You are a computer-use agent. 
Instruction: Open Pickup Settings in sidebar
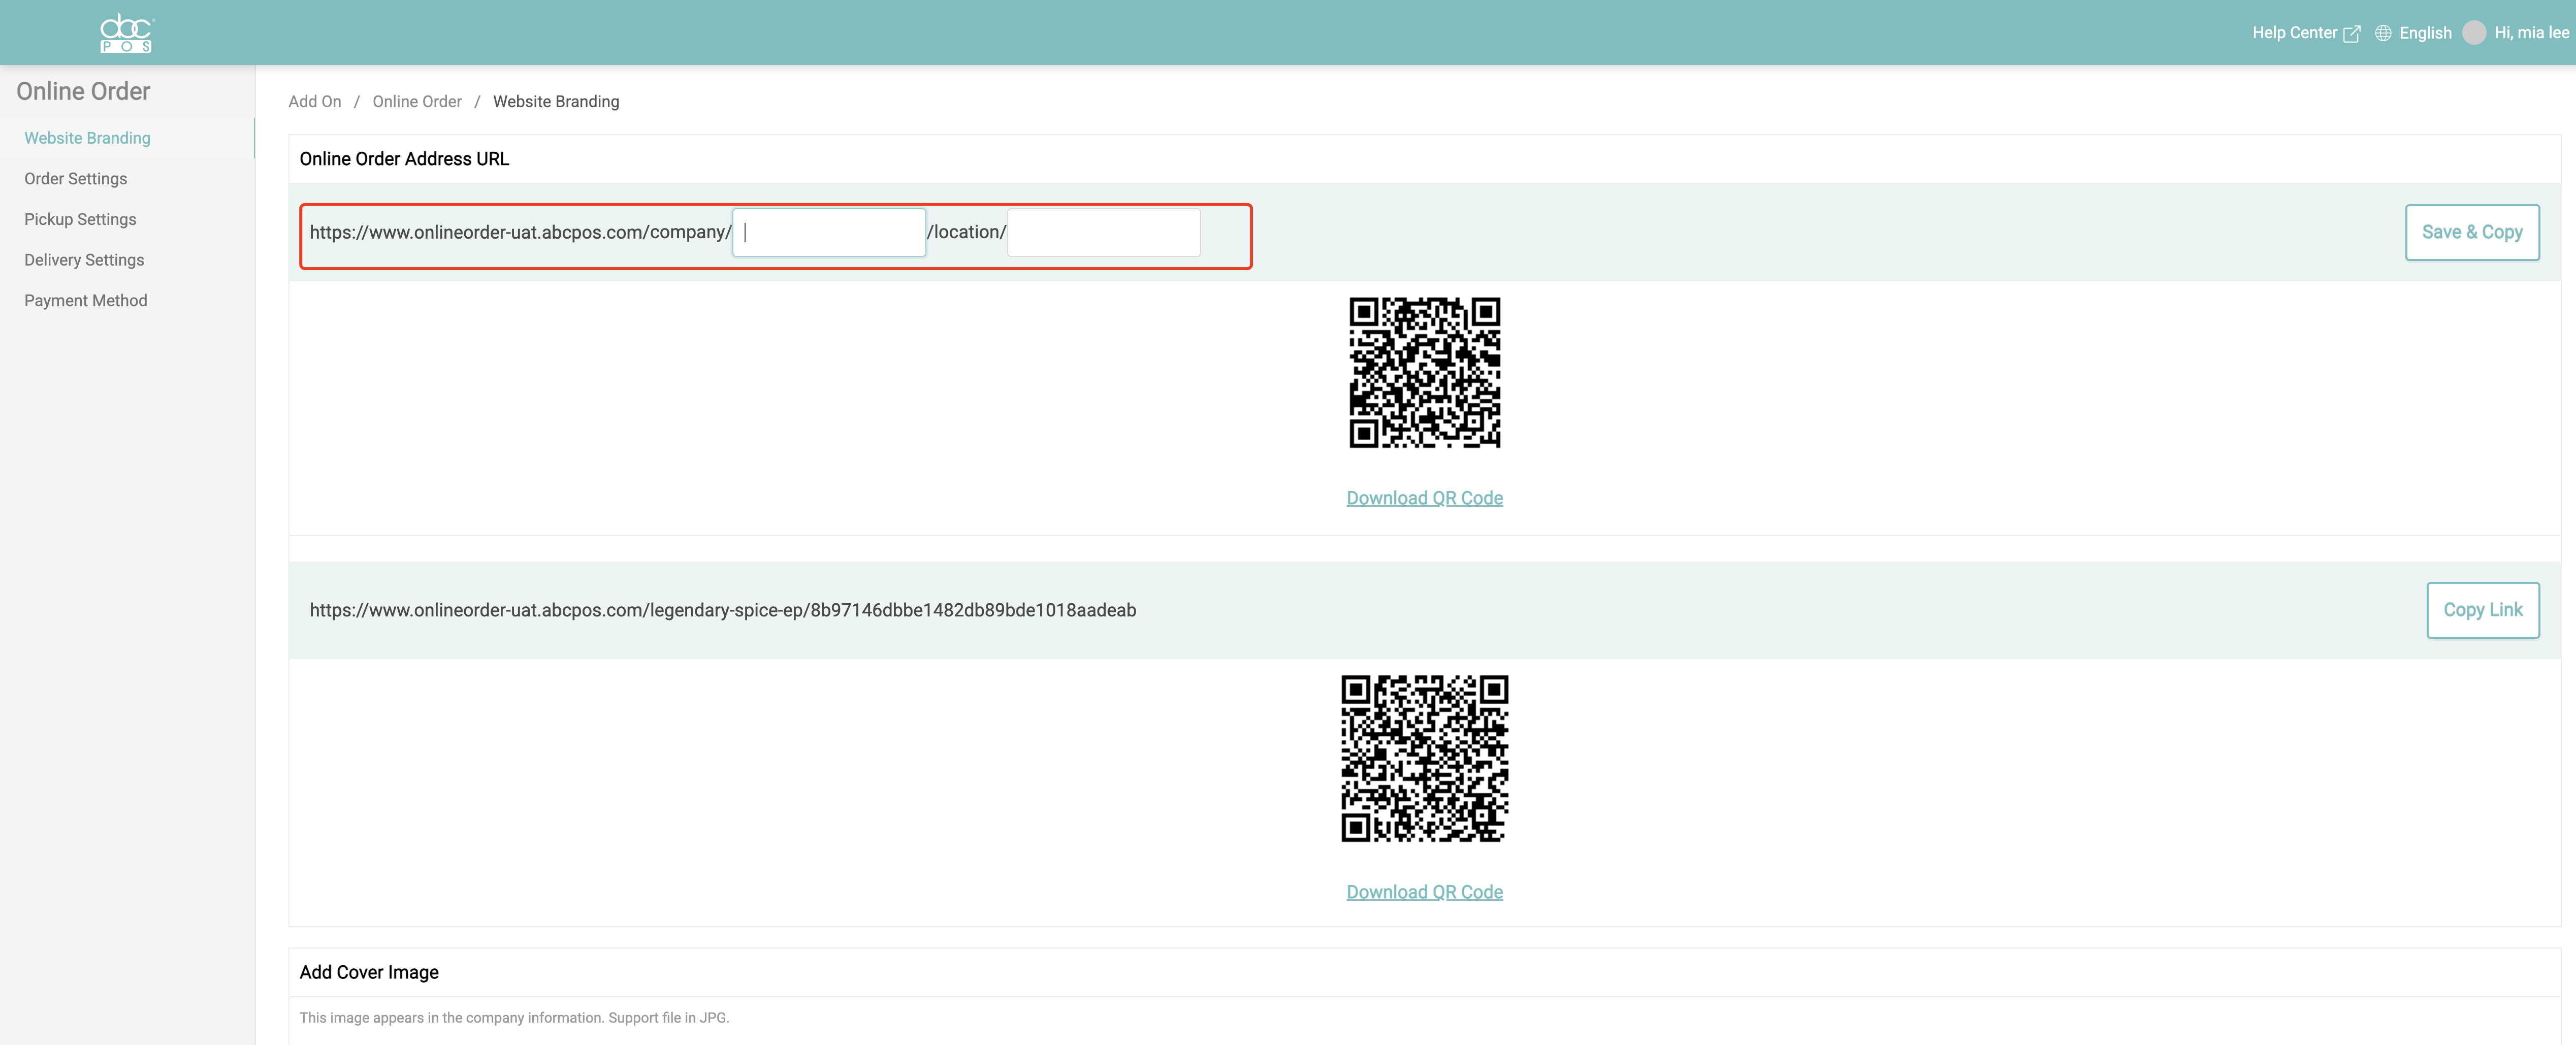(80, 219)
